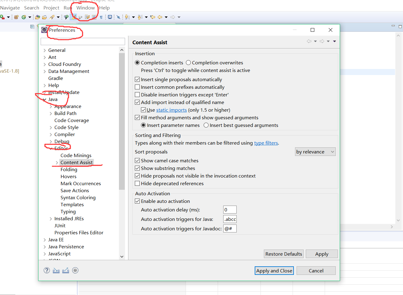Viewport: 403px width, 295px height.
Task: Open the Window menu
Action: (x=85, y=8)
